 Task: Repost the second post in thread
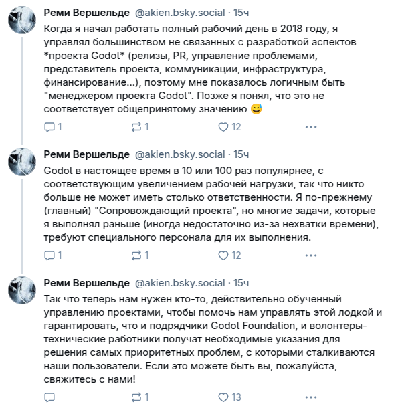[140, 255]
